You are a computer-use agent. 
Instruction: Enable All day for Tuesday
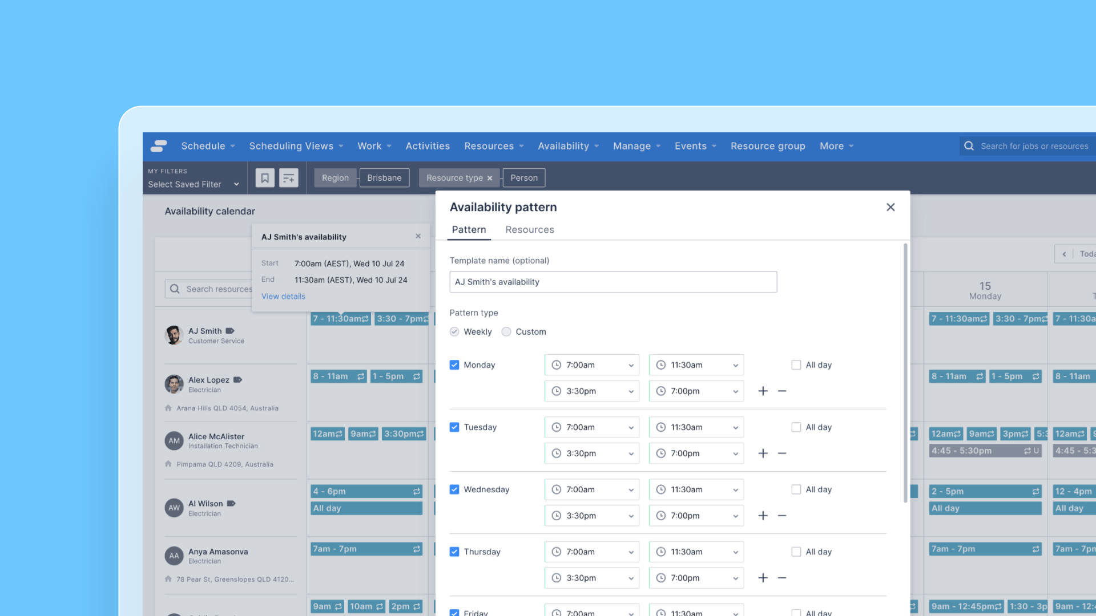(796, 427)
